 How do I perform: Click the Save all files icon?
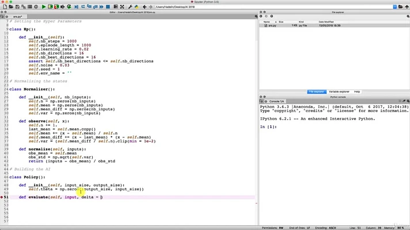point(24,7)
